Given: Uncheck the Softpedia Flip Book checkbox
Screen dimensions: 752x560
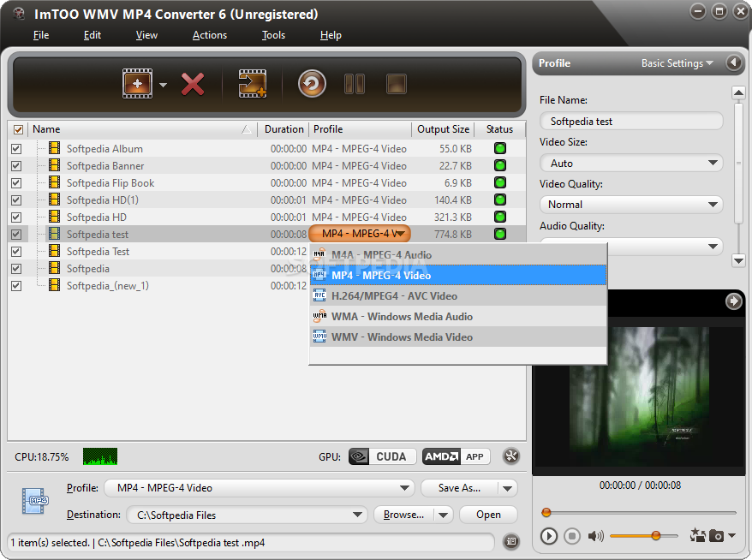Looking at the screenshot, I should coord(16,183).
